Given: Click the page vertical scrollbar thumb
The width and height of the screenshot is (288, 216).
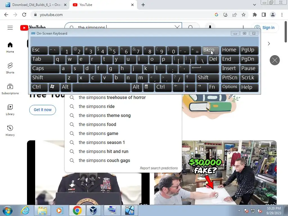Looking at the screenshot, I should click(x=286, y=31).
